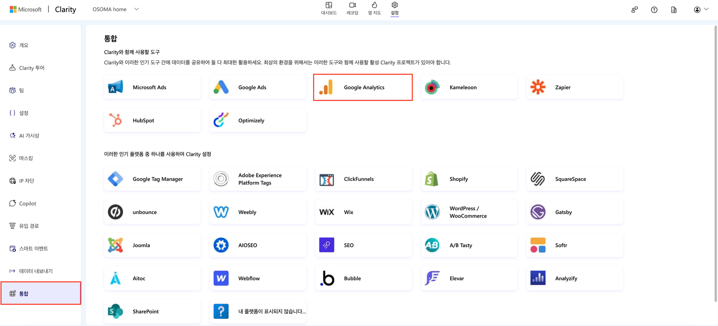Screen dimensions: 718x326
Task: Pick the Shopify platform
Action: 469,179
